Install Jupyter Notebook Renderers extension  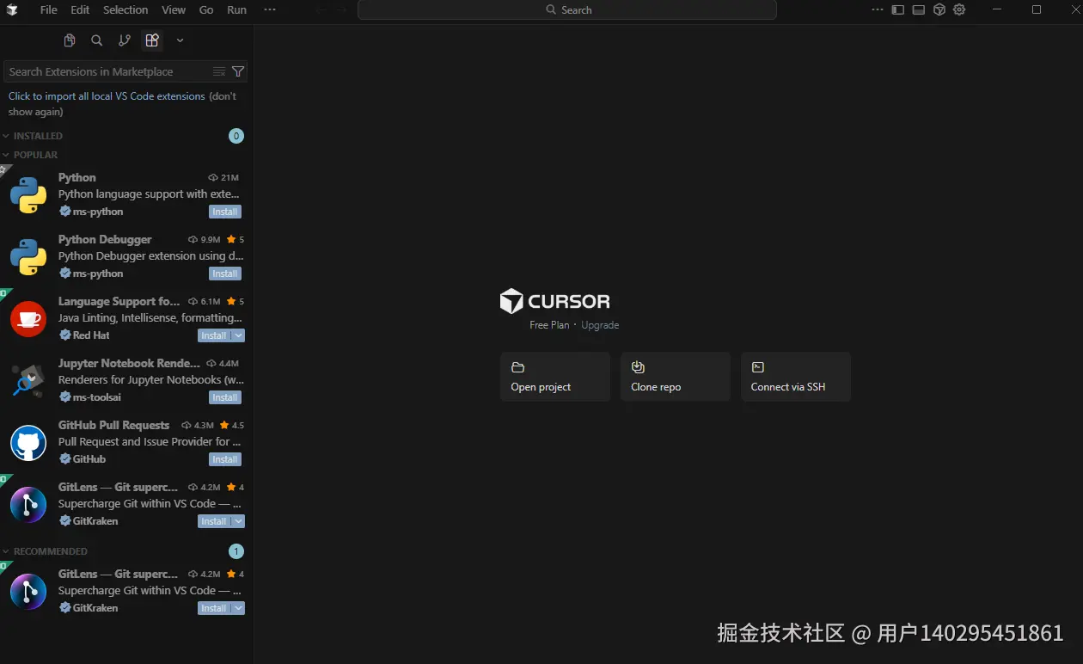click(225, 397)
